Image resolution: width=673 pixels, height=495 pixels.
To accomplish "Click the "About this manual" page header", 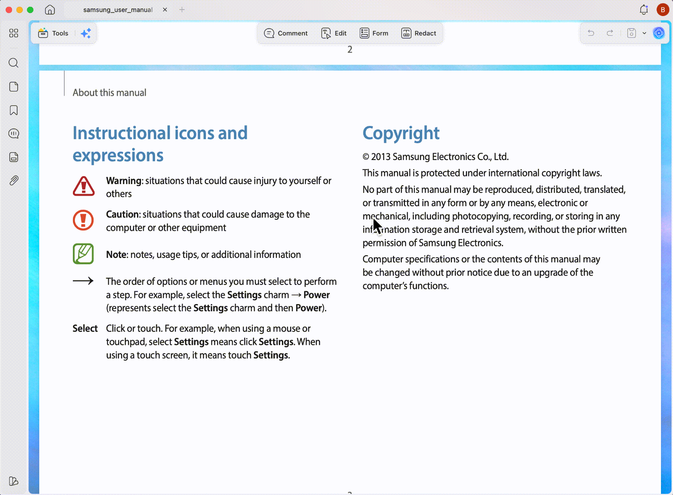I will coord(109,93).
